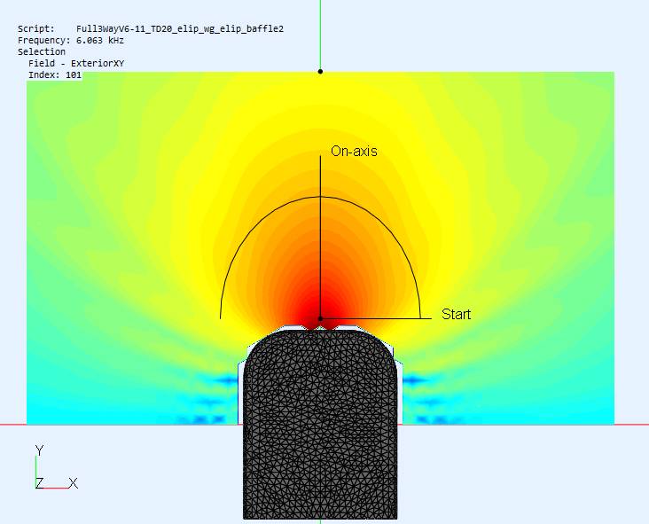Click the source point at the on-axis line base

pyautogui.click(x=320, y=318)
